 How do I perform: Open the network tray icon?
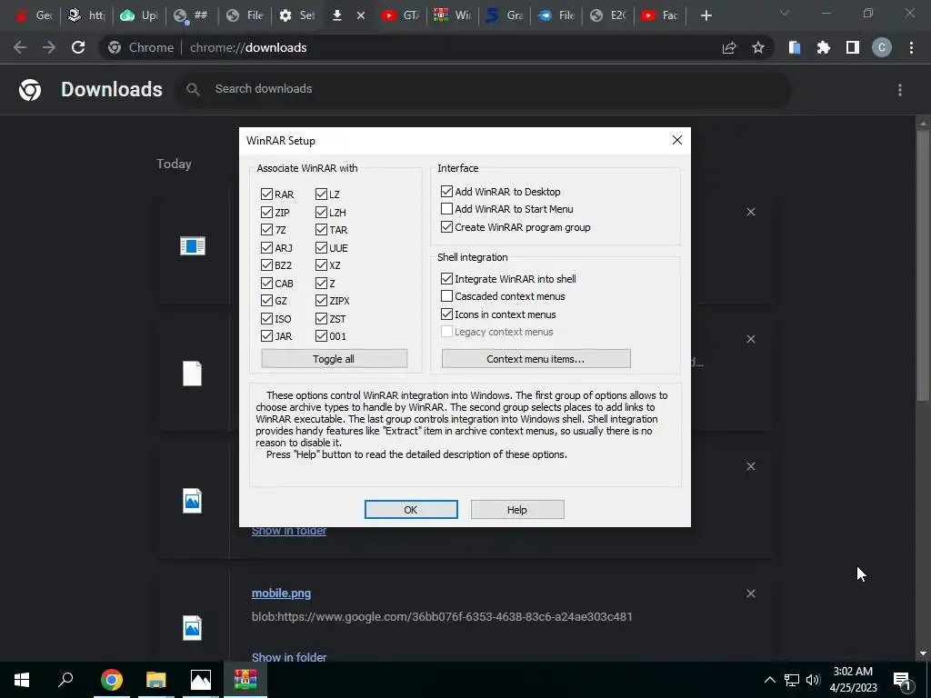792,680
